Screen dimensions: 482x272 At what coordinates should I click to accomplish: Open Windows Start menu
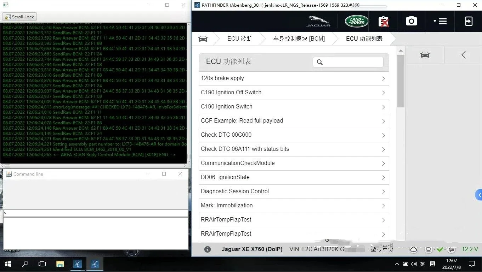pyautogui.click(x=8, y=264)
